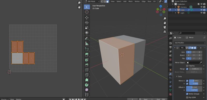Toggle Mirror V checkbox
This screenshot has width=207, height=100.
pos(187,84)
